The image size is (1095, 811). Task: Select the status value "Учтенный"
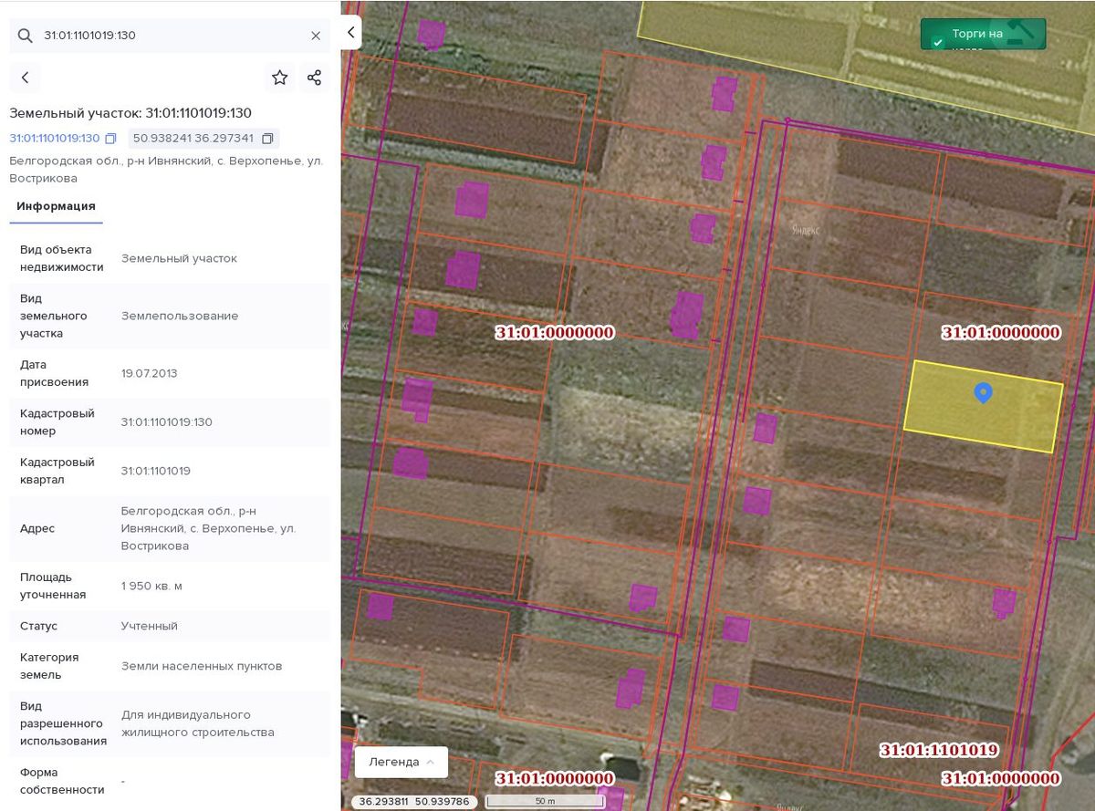pyautogui.click(x=150, y=626)
